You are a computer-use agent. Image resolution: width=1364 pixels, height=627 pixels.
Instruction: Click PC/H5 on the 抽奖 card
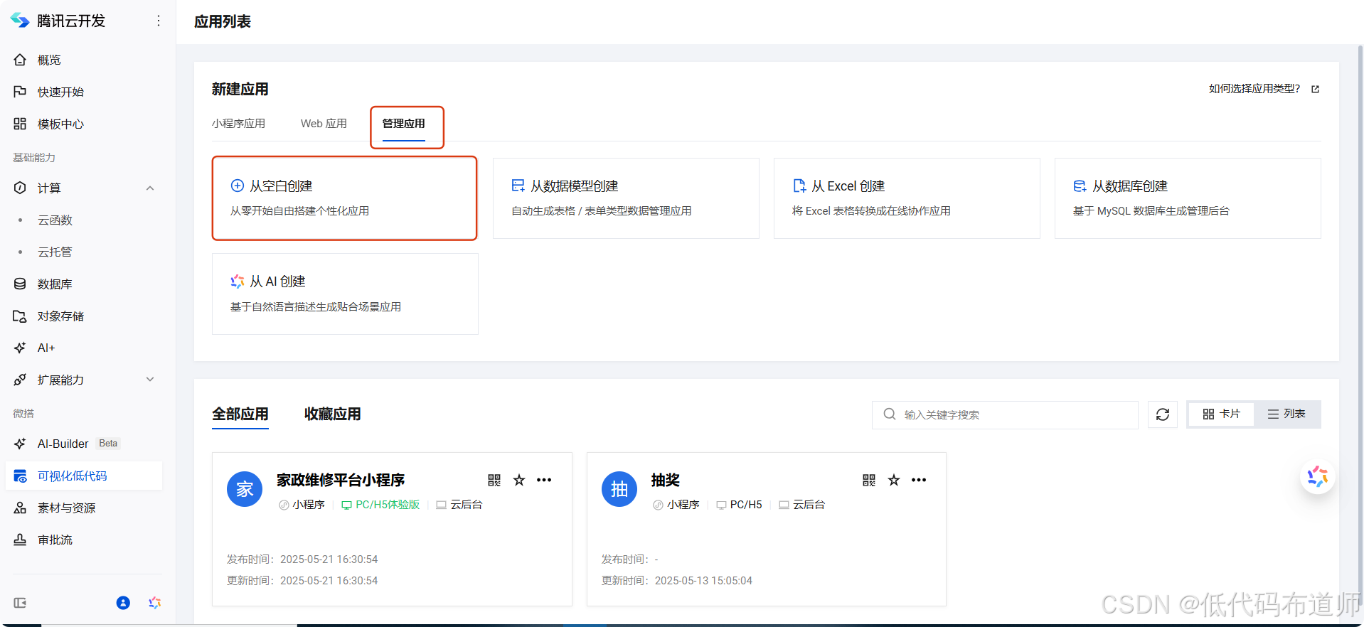point(740,505)
